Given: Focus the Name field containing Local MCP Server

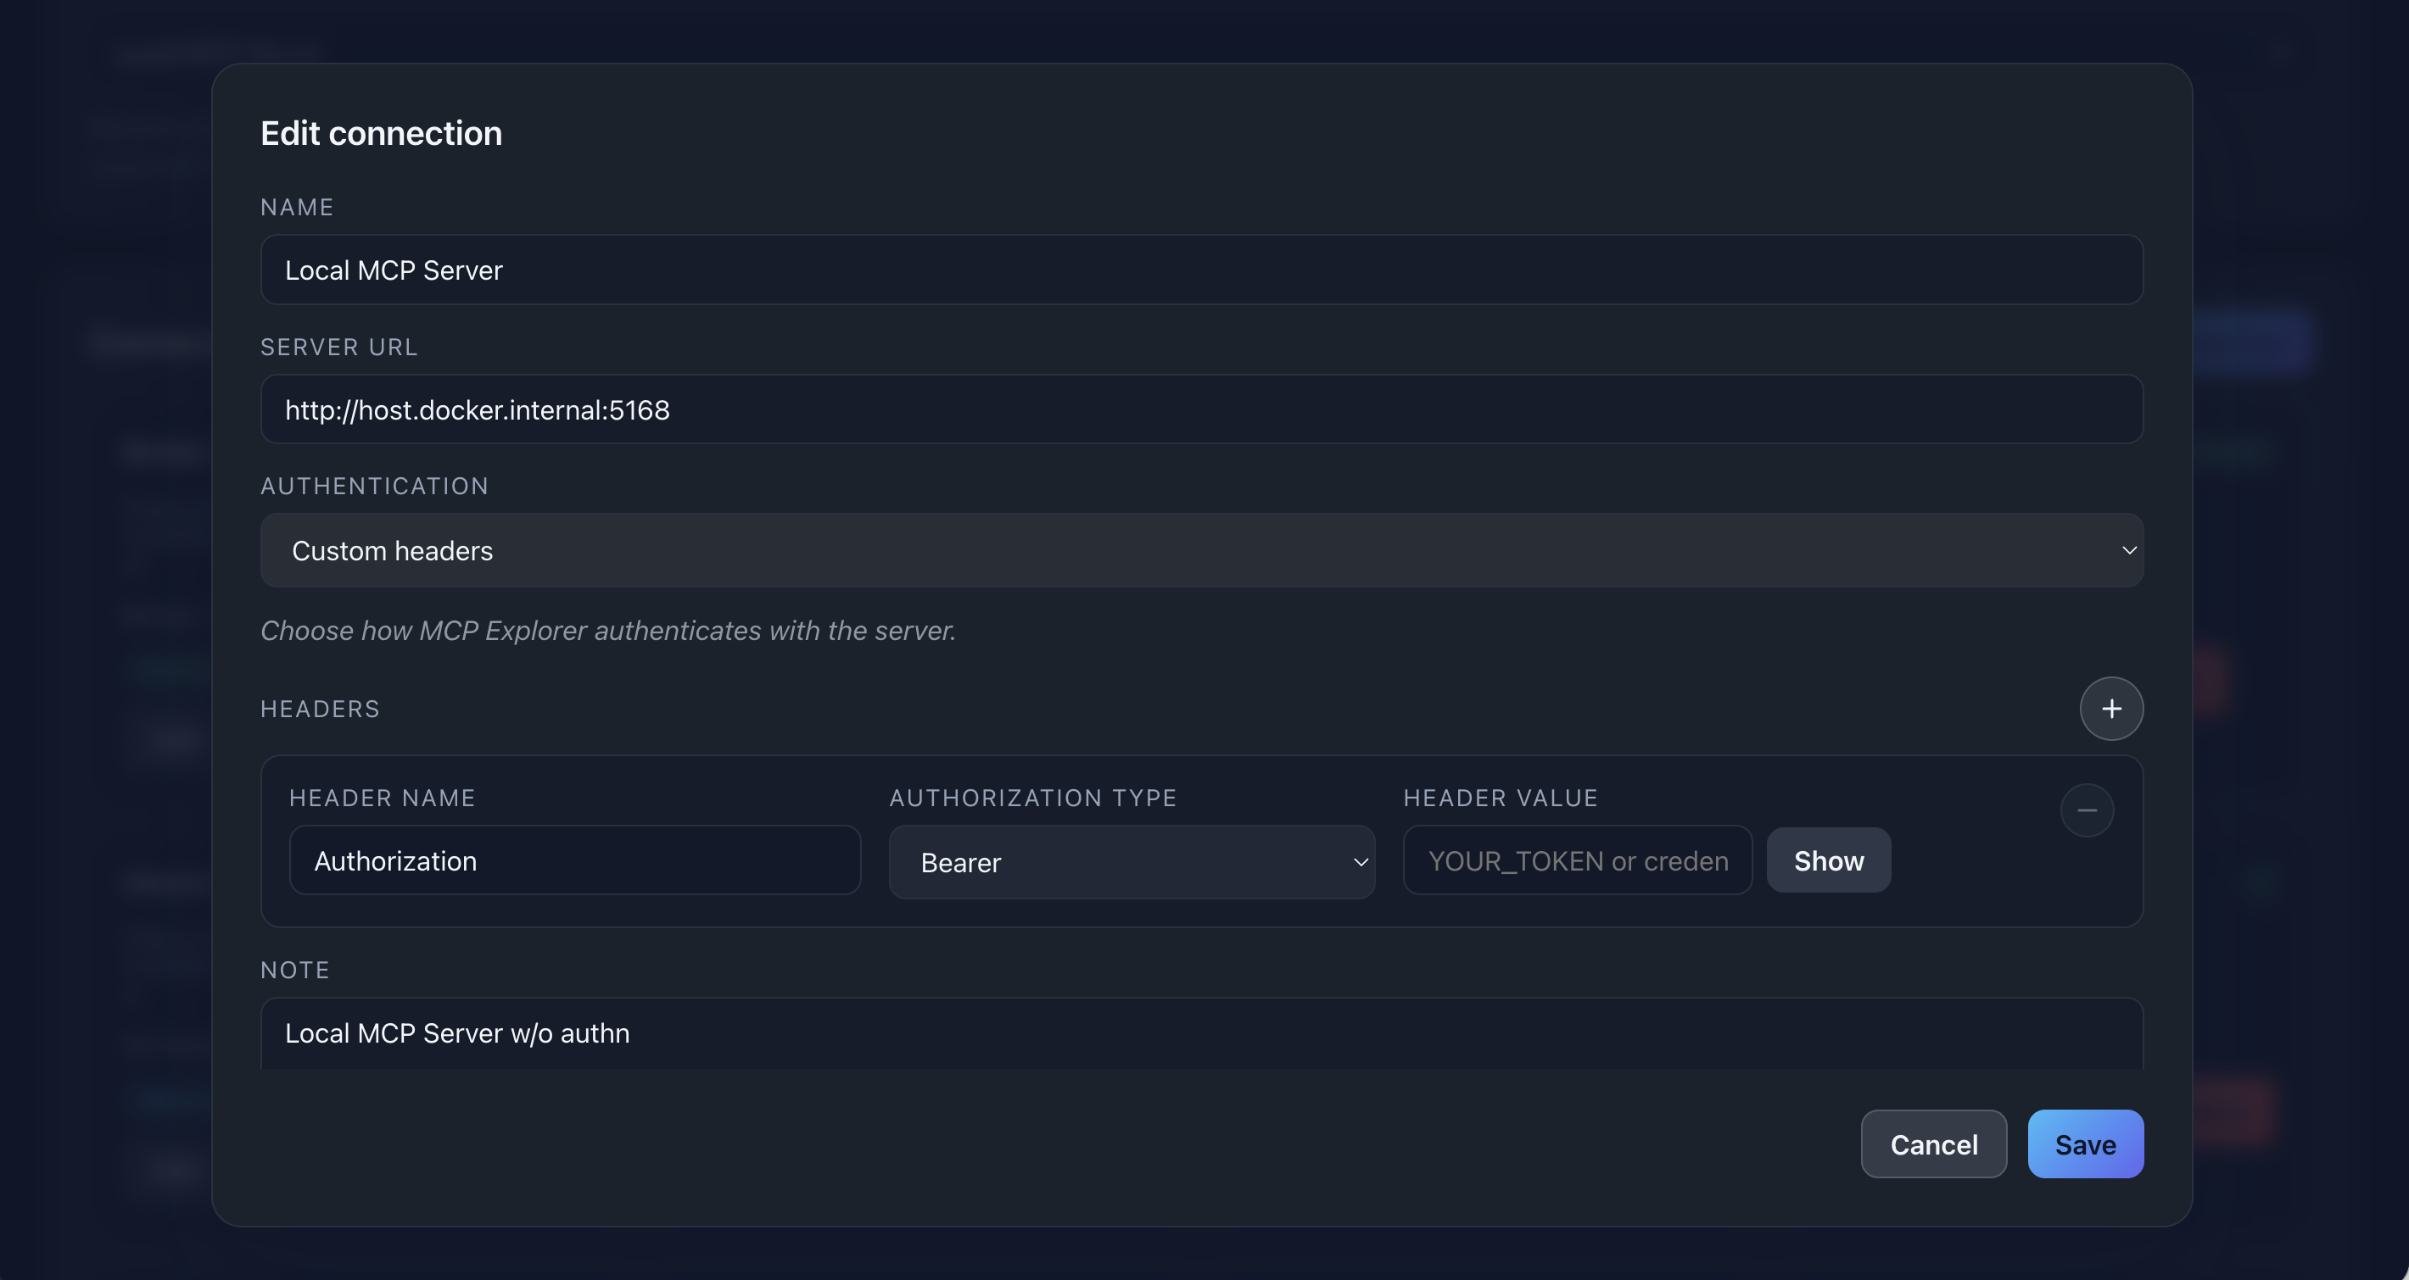Looking at the screenshot, I should (1201, 270).
